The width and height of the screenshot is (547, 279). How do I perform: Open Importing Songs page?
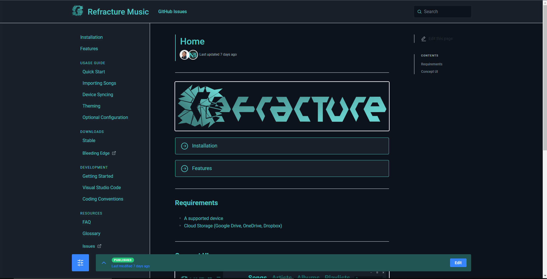point(99,83)
